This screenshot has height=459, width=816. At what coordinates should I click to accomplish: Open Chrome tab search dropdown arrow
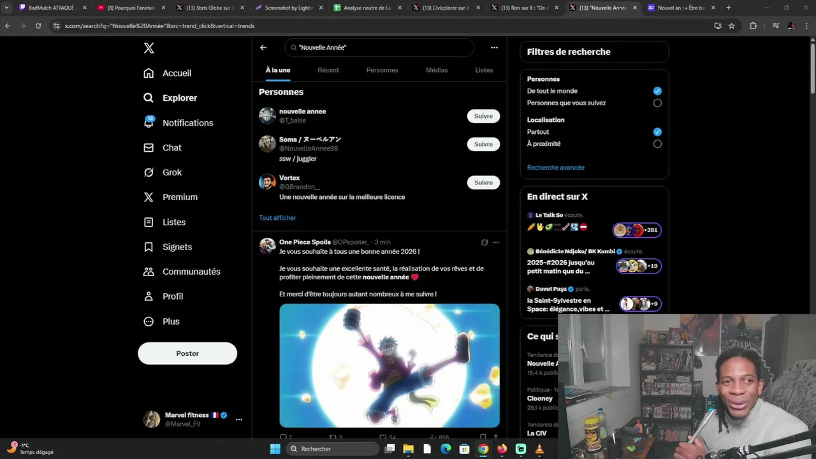click(x=6, y=8)
